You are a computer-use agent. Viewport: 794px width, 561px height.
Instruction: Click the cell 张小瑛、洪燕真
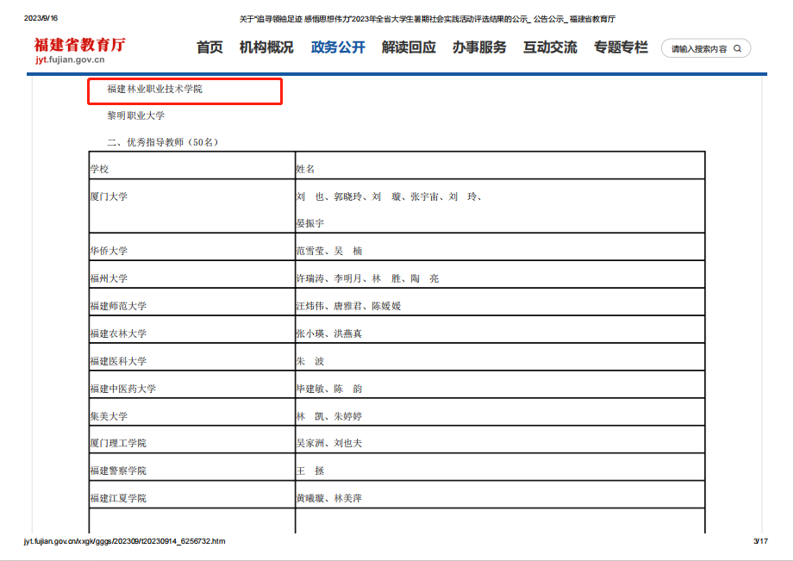click(500, 329)
